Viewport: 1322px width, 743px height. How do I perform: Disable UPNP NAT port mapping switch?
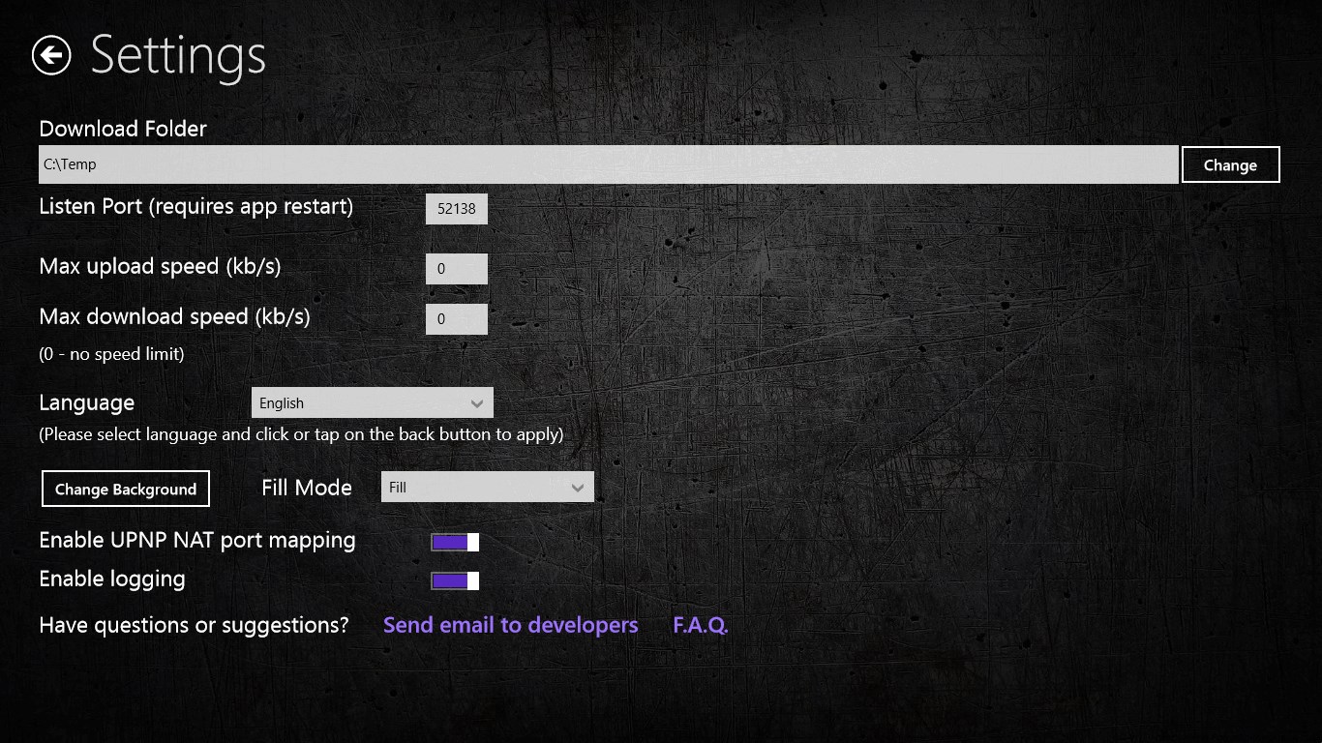[x=455, y=542]
